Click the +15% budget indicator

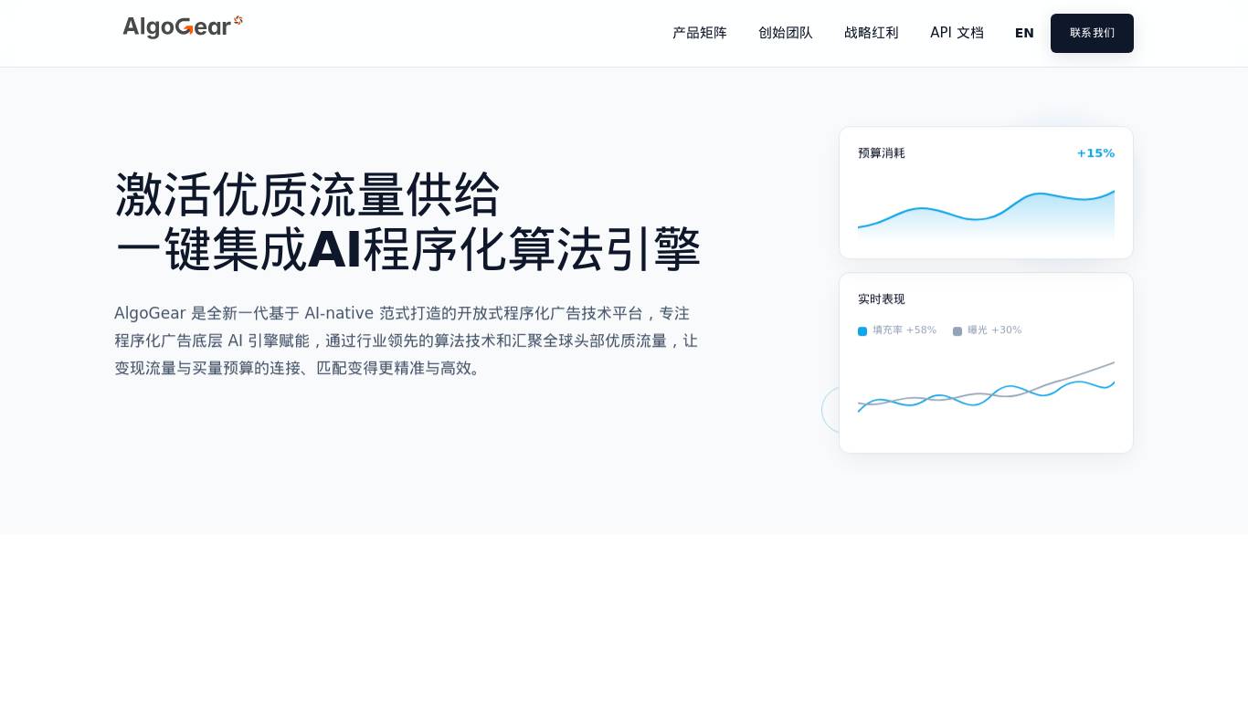(x=1095, y=153)
